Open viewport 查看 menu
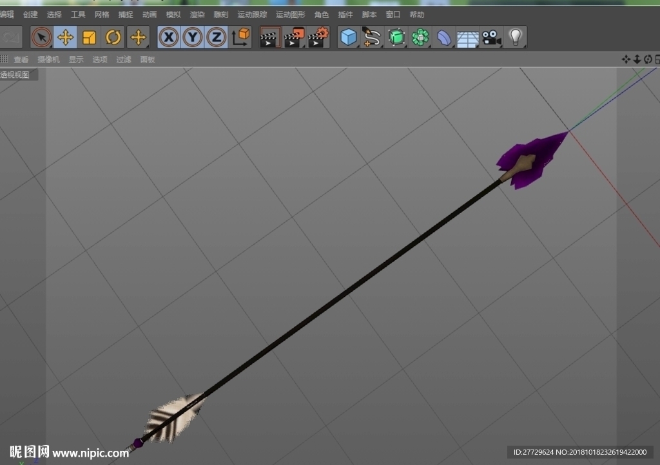Viewport: 660px width, 465px height. point(21,60)
